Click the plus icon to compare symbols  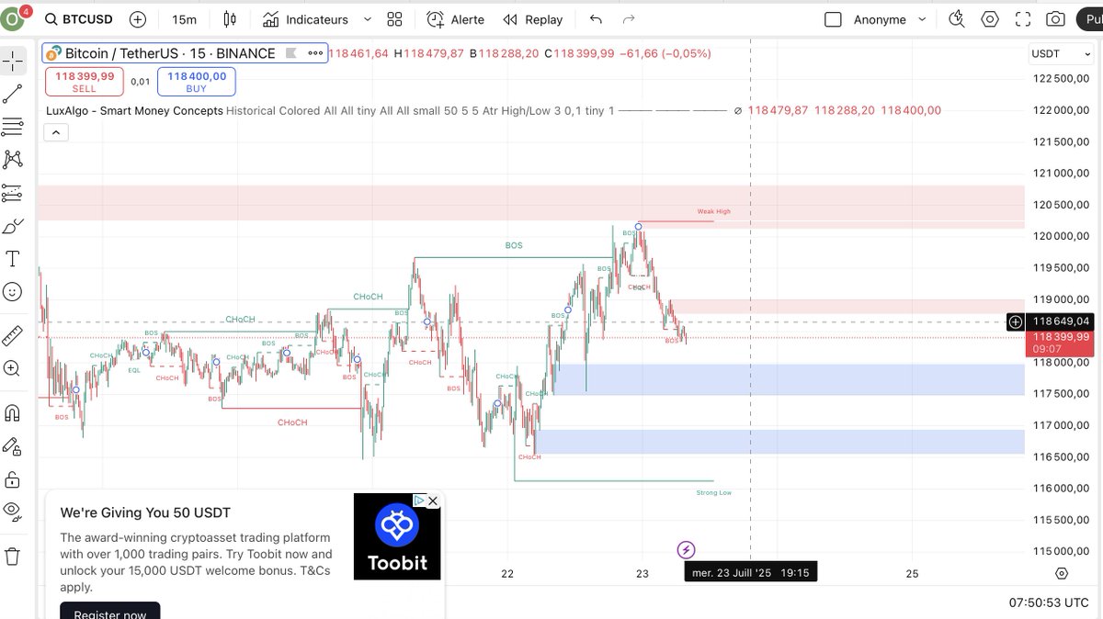[138, 19]
